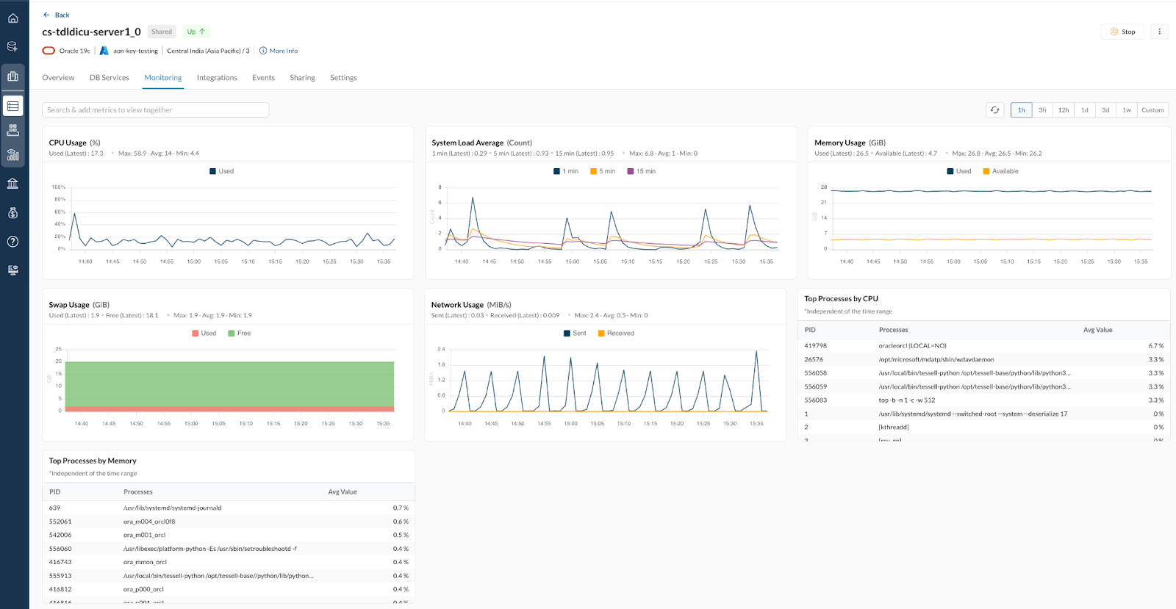Click the refresh metrics icon

tap(994, 110)
